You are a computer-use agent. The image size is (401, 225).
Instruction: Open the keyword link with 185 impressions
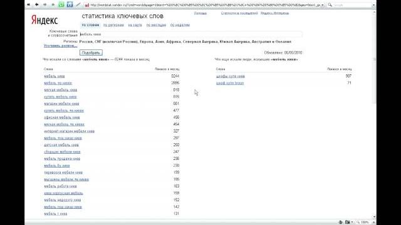click(x=66, y=179)
